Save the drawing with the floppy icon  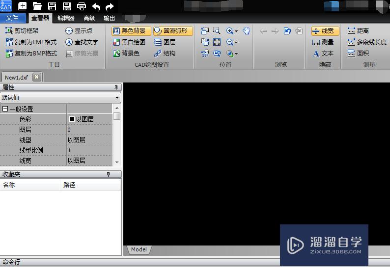pyautogui.click(x=52, y=6)
